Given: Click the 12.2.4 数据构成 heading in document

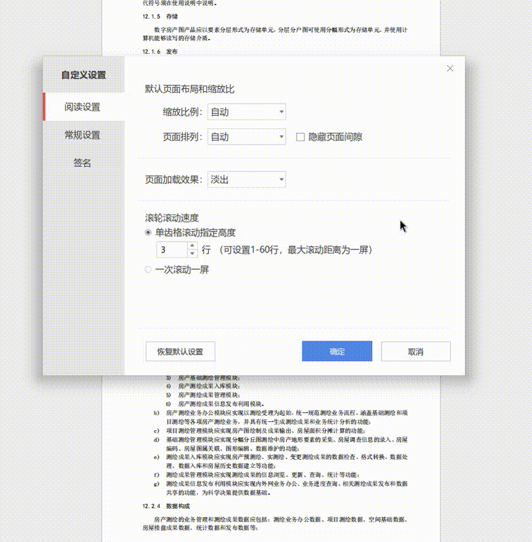Looking at the screenshot, I should 166,506.
